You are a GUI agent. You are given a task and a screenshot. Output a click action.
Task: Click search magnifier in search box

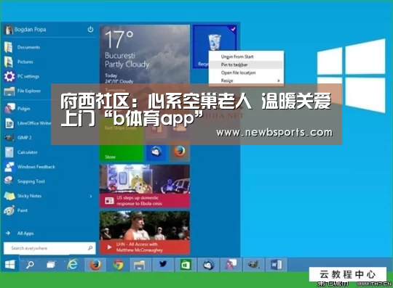pyautogui.click(x=90, y=248)
